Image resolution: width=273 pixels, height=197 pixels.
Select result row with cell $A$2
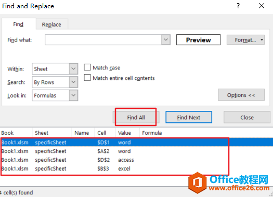[x=136, y=151]
